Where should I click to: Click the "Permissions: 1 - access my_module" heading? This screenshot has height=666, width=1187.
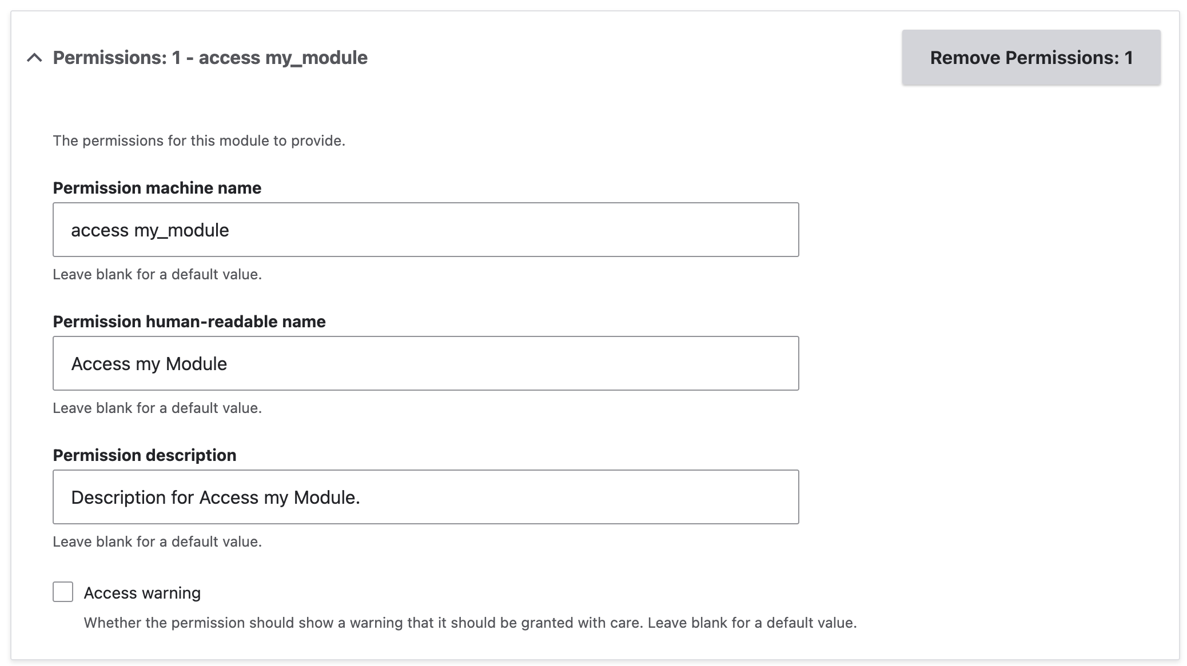[x=210, y=58]
